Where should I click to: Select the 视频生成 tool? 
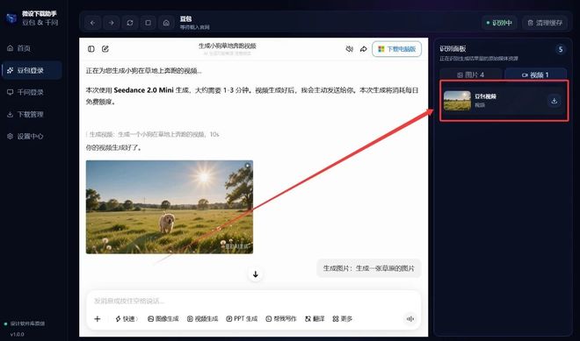[x=202, y=319]
